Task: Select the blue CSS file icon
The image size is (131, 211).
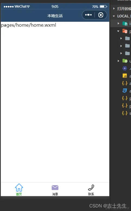Action: [x=125, y=91]
